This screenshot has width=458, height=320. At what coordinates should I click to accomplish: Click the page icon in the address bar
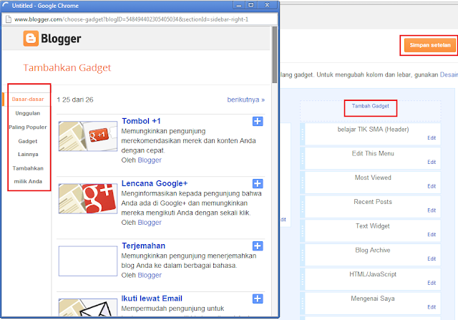[x=9, y=19]
